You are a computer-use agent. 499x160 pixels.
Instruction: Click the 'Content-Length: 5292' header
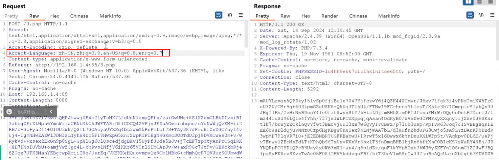289,89
